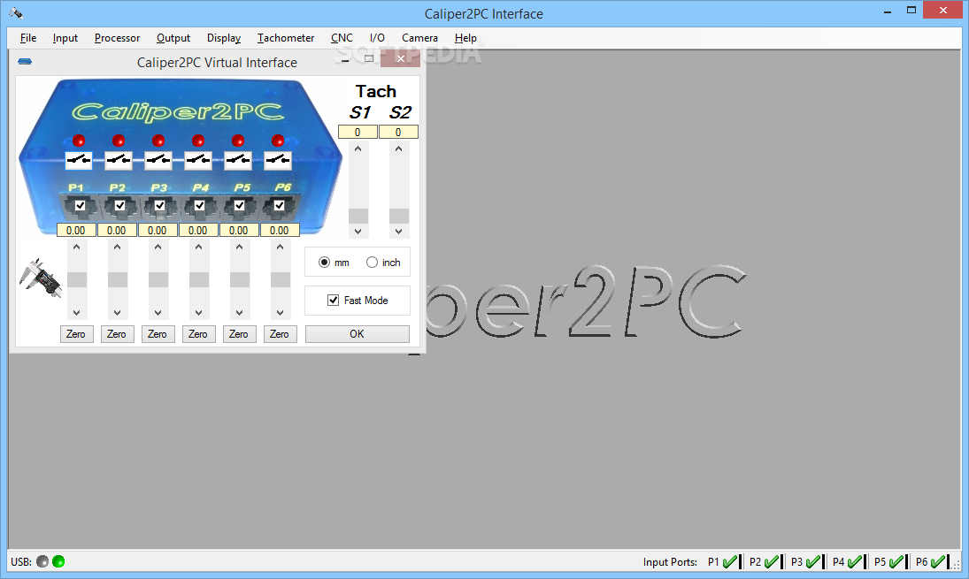Click the P4 green checkmark in status bar
Image resolution: width=969 pixels, height=579 pixels.
pos(855,561)
